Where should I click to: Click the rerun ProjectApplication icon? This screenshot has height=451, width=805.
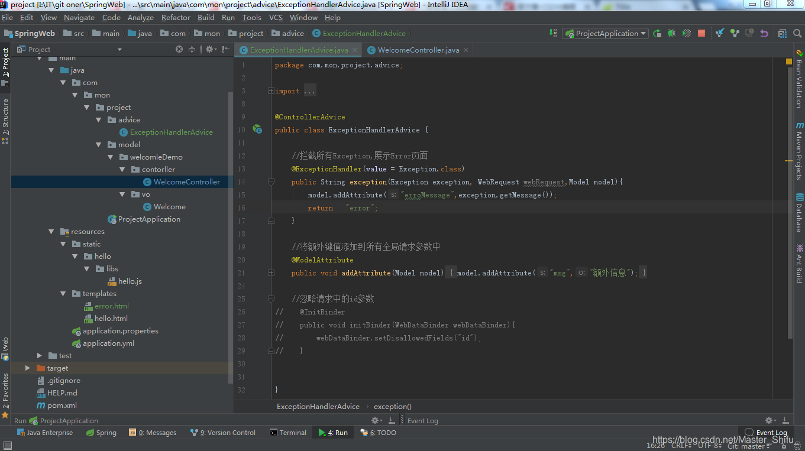pos(657,34)
